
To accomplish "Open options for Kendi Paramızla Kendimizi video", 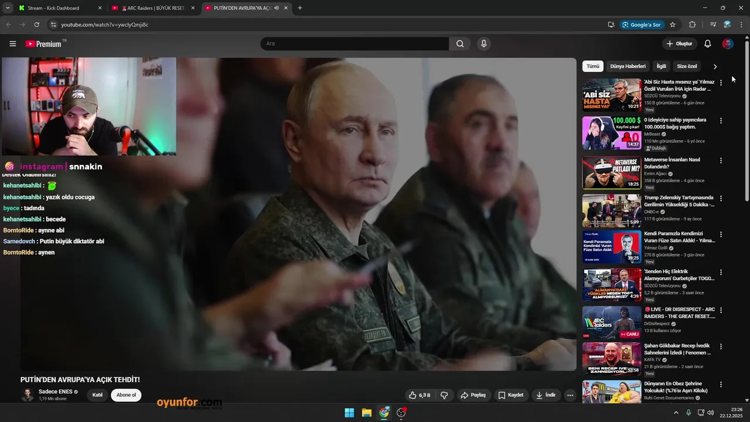I will click(721, 234).
